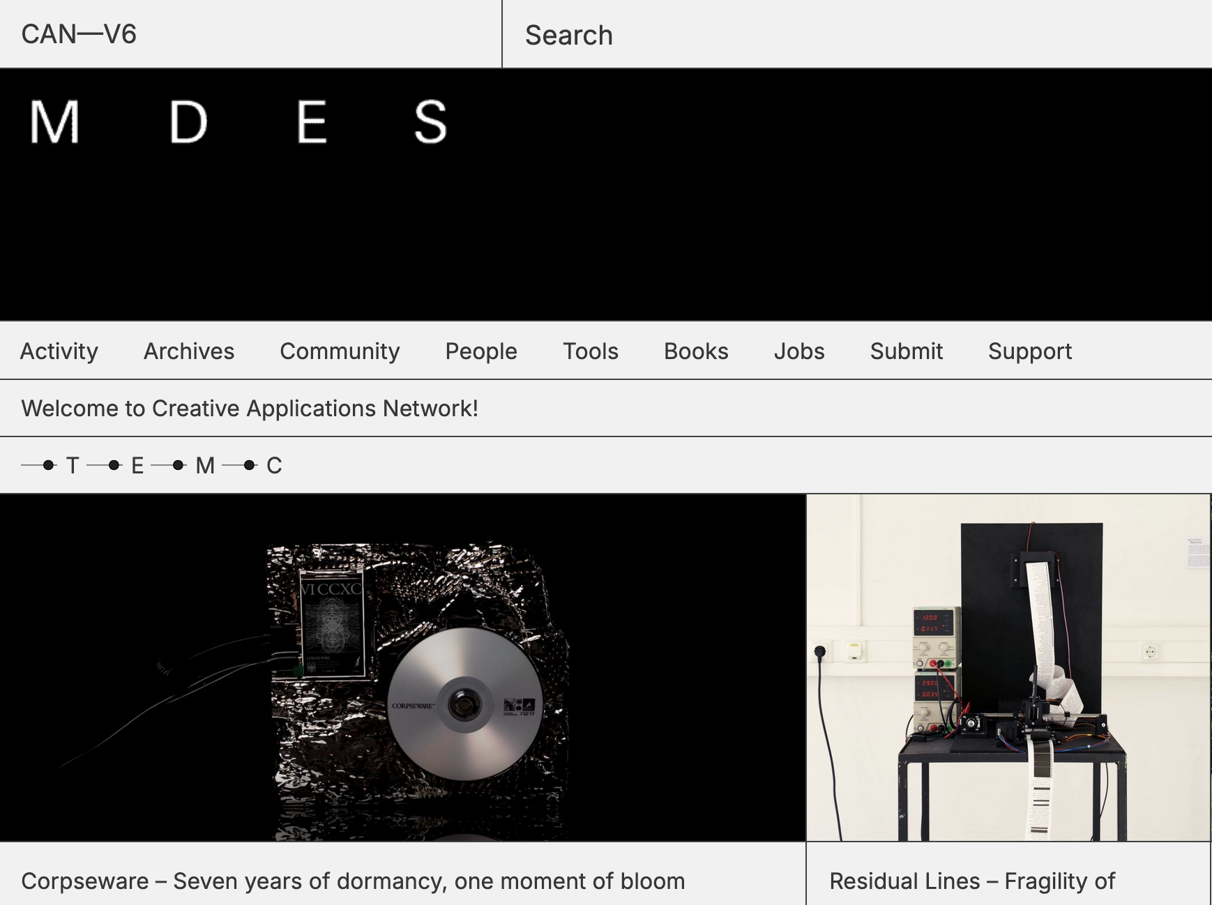
Task: Open the Residual Lines printer machine image
Action: point(1008,667)
